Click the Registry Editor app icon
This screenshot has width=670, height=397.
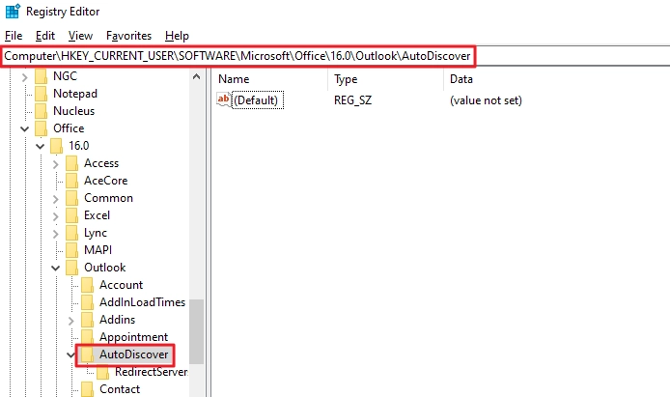pyautogui.click(x=13, y=12)
